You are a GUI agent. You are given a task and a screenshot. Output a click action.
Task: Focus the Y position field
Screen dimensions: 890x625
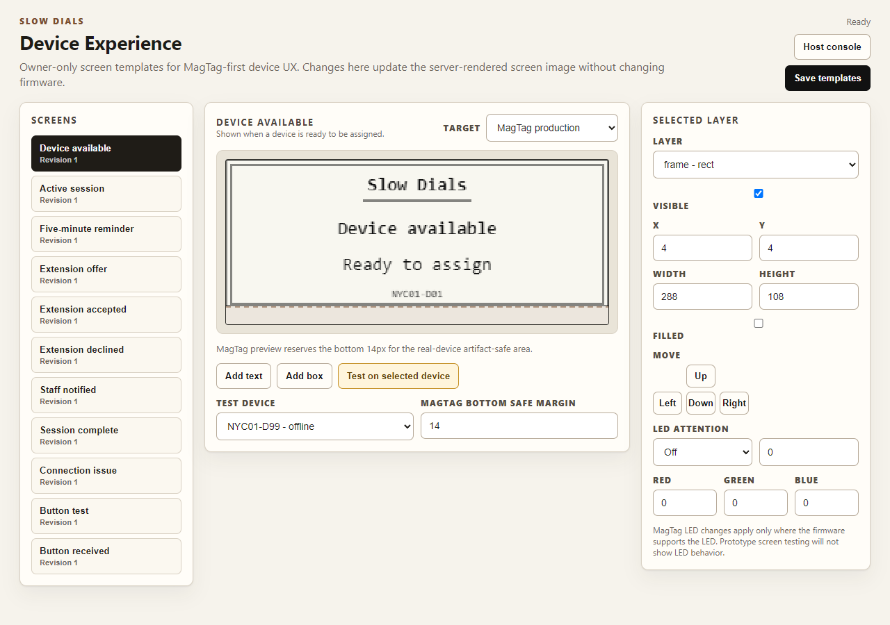(809, 248)
